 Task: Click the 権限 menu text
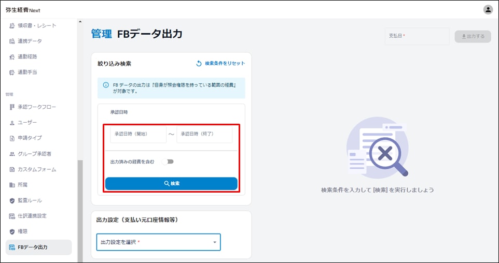tap(23, 231)
